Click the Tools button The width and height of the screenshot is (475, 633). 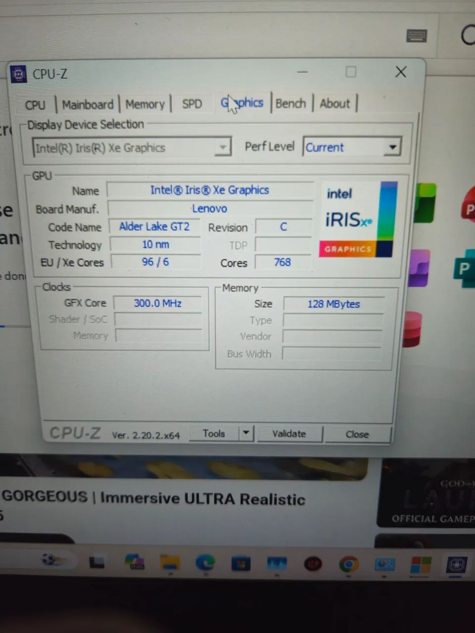click(x=214, y=434)
